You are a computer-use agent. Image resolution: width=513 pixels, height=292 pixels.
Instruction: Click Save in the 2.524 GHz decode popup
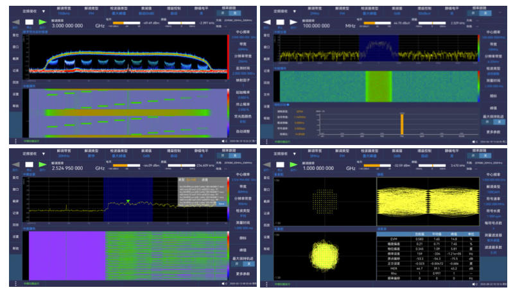[x=221, y=203]
